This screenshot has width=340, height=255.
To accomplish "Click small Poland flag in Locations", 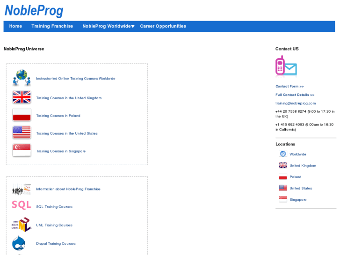I will coord(283,176).
